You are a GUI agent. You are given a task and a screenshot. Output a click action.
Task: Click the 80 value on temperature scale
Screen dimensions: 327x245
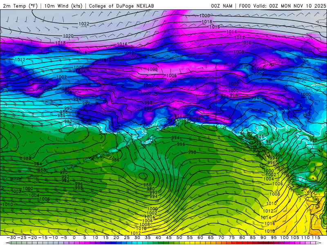coord(242,238)
